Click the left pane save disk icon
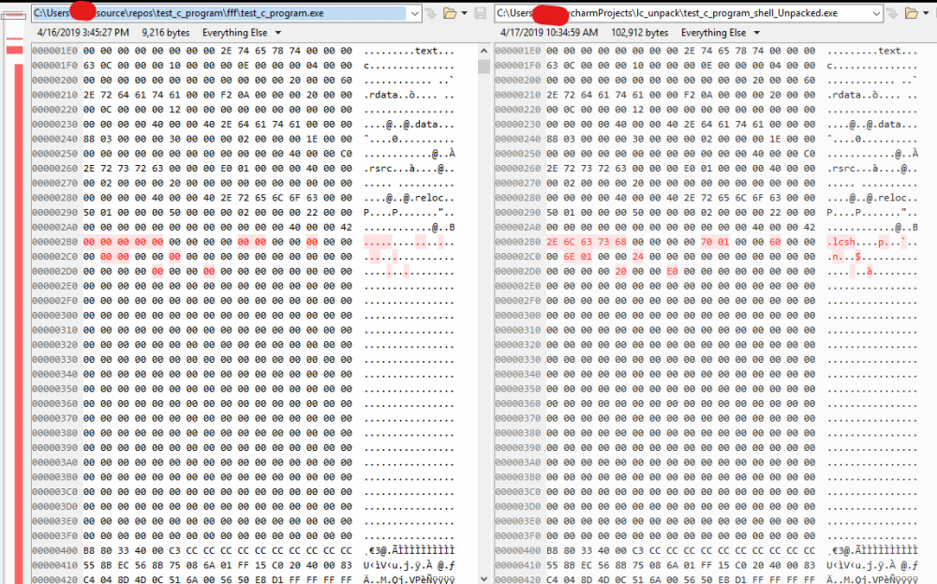Viewport: 937px width, 584px height. click(480, 13)
